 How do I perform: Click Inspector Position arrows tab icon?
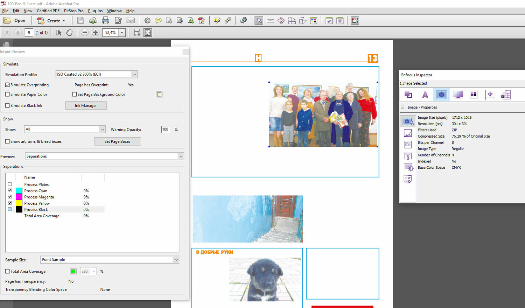[x=490, y=94]
